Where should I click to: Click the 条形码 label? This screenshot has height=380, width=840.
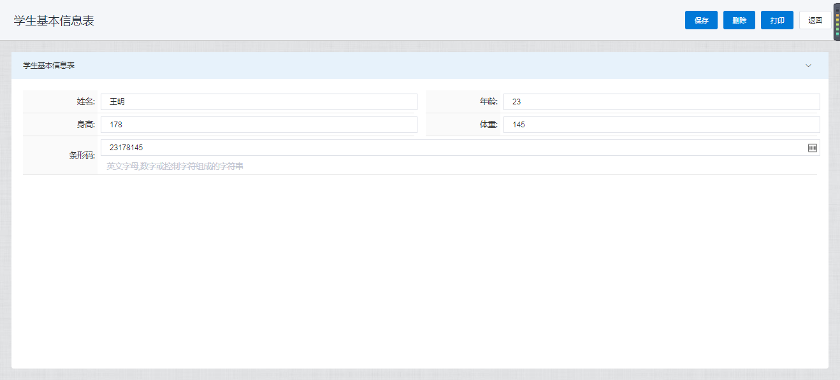82,155
